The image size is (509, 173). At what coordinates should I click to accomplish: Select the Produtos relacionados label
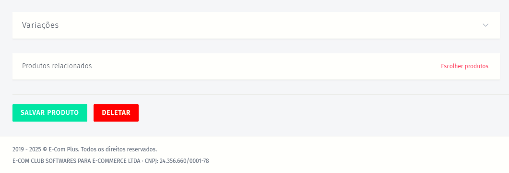[x=57, y=66]
